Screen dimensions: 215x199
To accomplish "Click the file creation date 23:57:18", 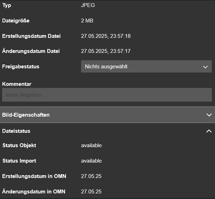I will click(106, 36).
